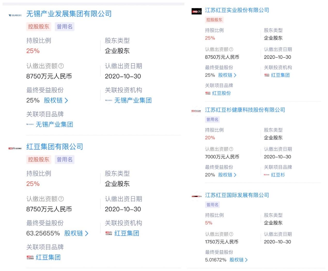Open 关联项目品牌 红豆集团 link
This screenshot has width=328, height=271.
48,257
